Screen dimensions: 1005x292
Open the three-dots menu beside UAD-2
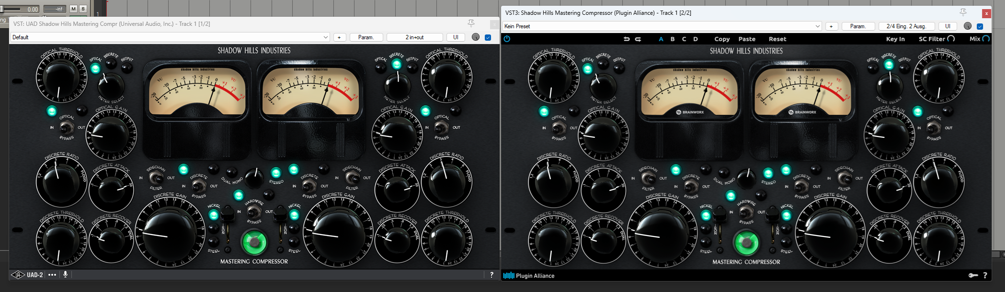point(52,275)
